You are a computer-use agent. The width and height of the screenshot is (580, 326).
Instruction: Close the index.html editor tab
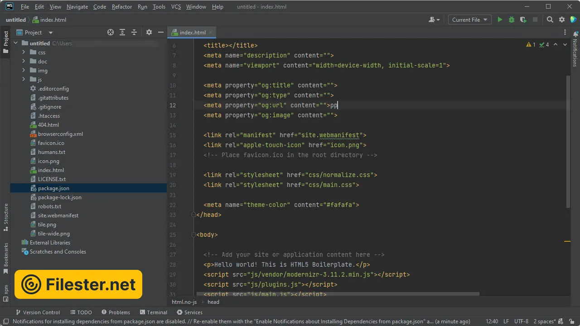tap(211, 32)
